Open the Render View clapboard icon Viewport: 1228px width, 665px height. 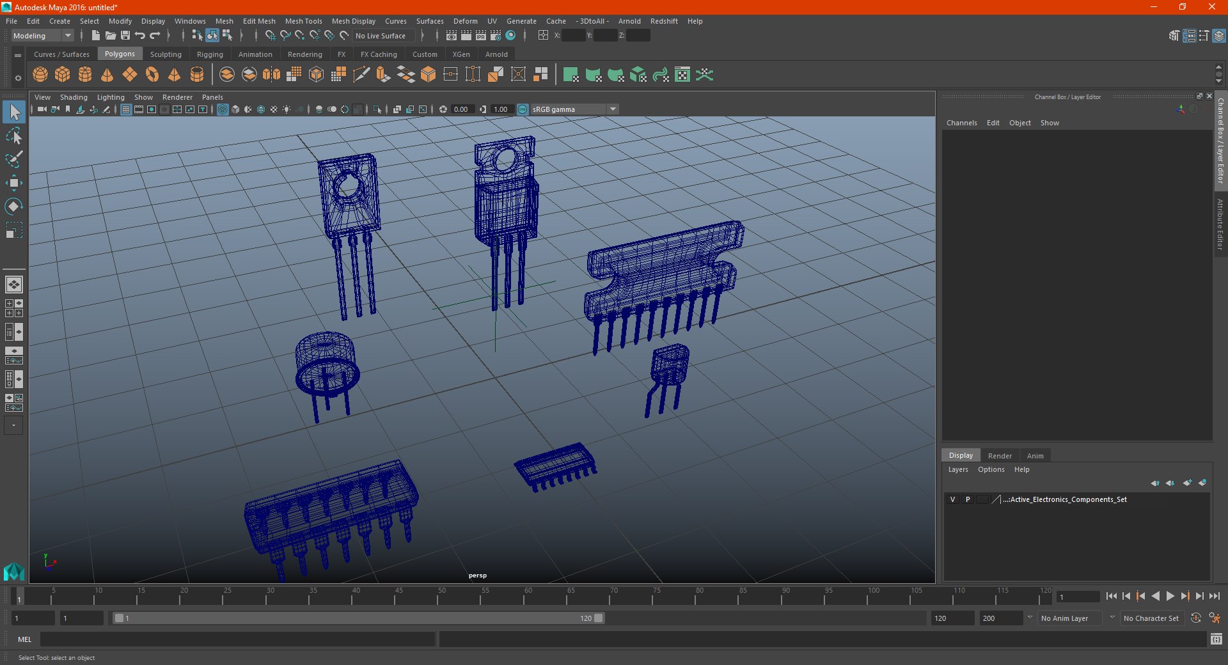pyautogui.click(x=452, y=36)
